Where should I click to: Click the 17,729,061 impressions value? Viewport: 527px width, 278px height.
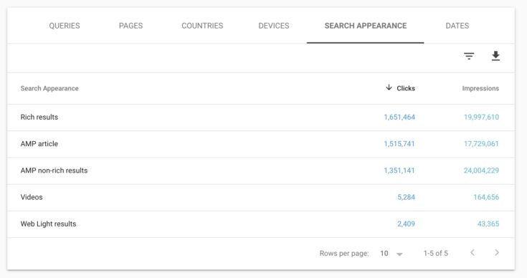coord(481,144)
